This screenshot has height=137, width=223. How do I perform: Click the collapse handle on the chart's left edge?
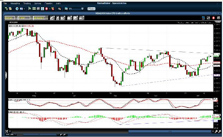6,75
